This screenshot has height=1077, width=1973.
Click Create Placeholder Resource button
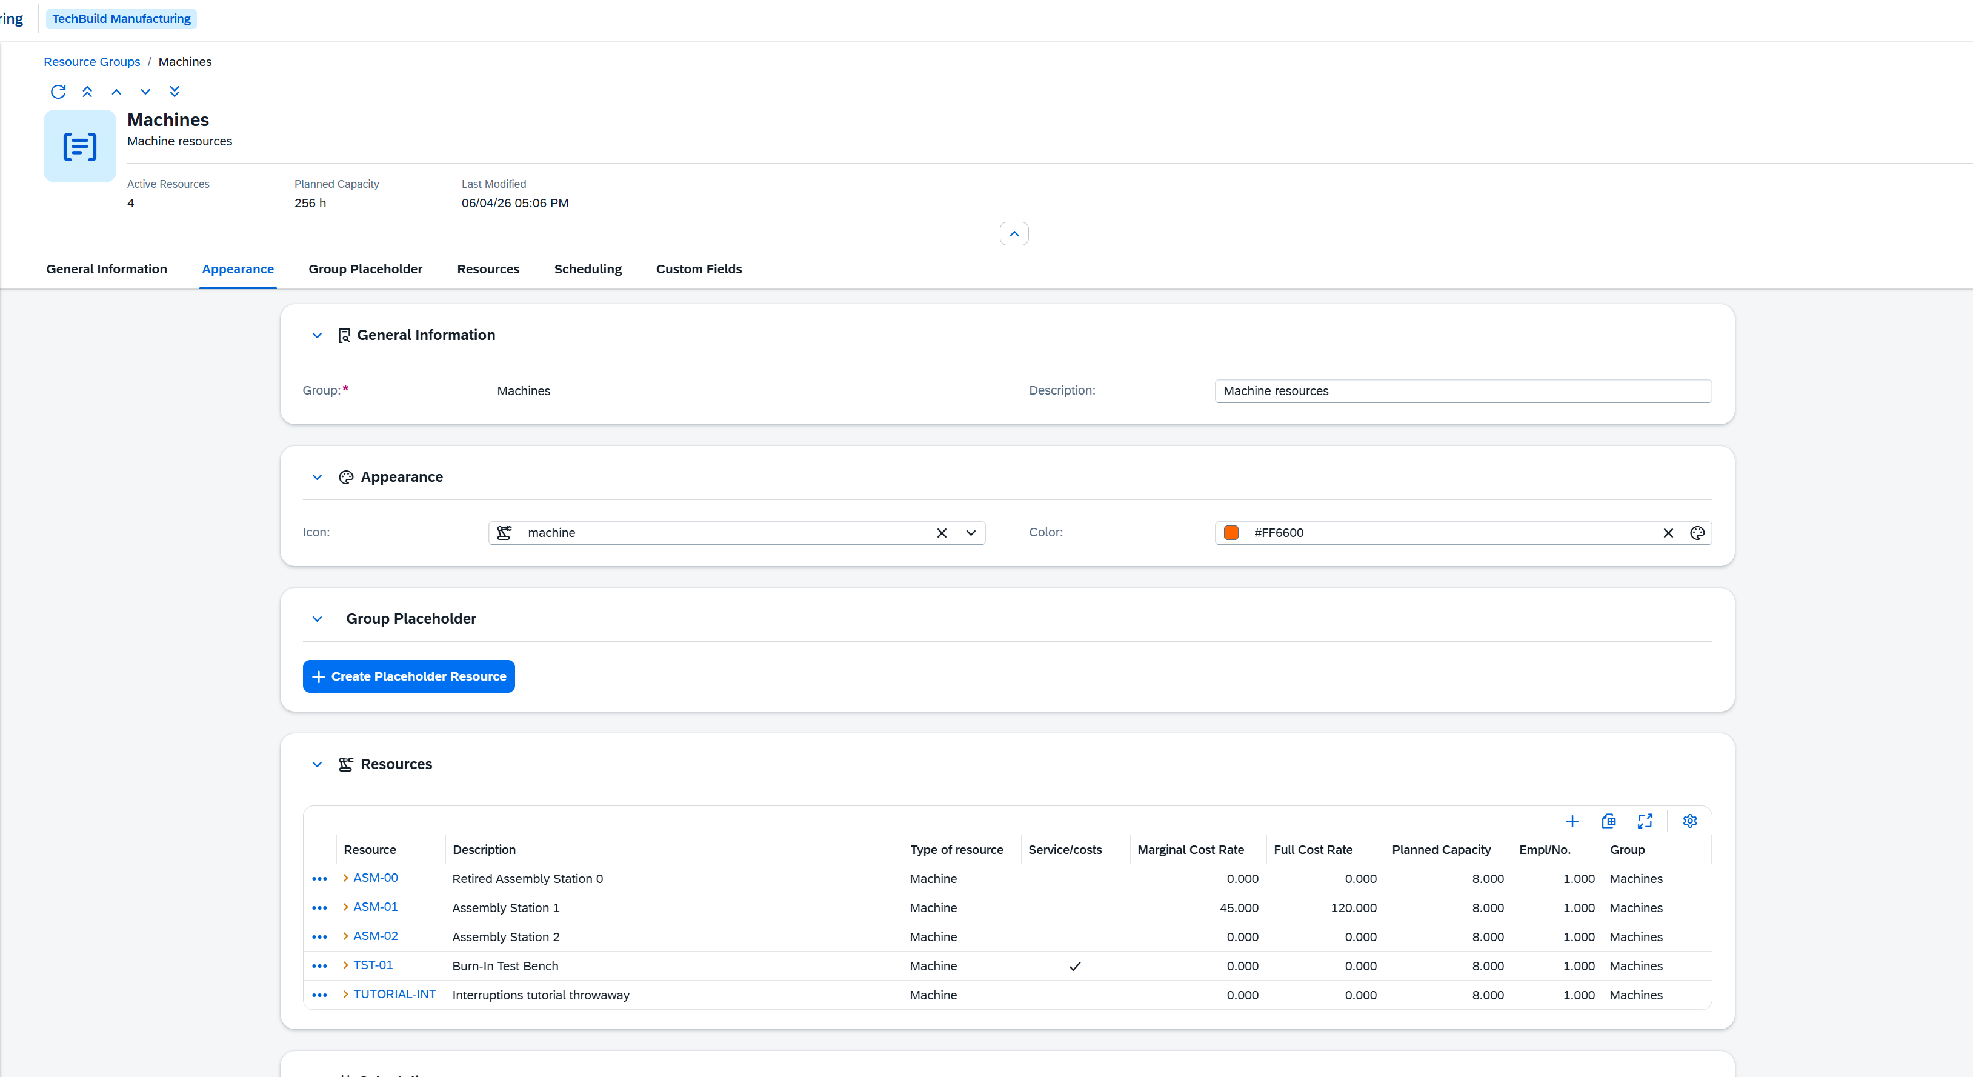(x=409, y=676)
